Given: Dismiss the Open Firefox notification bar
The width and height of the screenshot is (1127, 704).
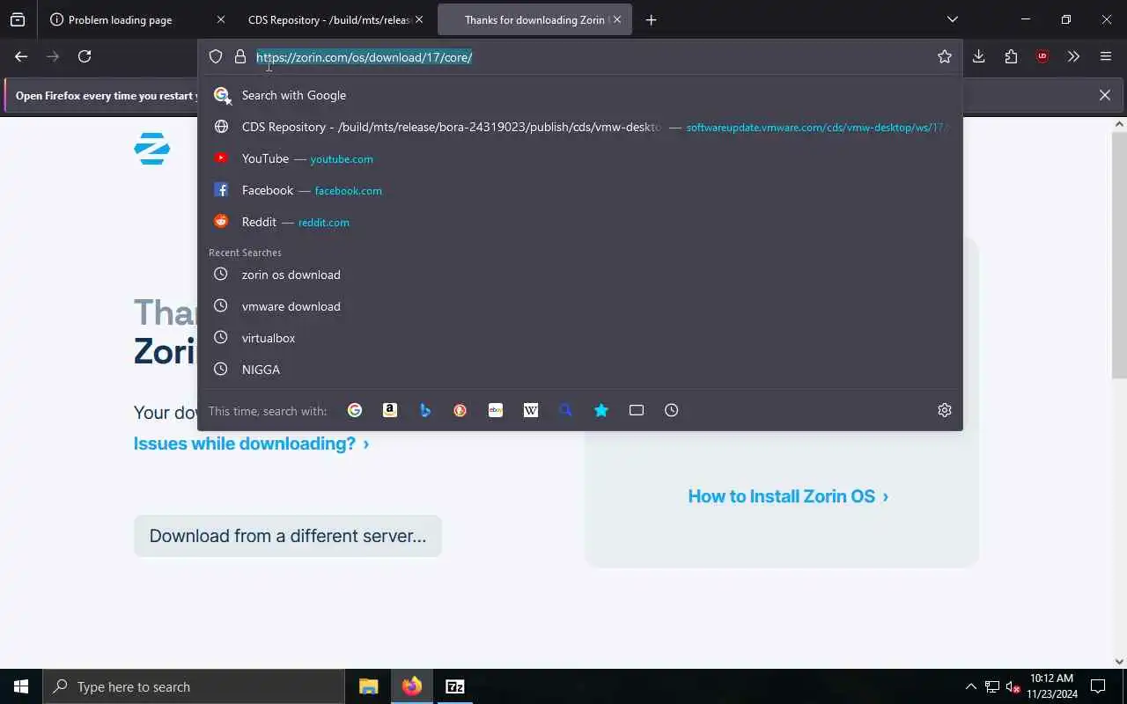Looking at the screenshot, I should pos(1105,95).
